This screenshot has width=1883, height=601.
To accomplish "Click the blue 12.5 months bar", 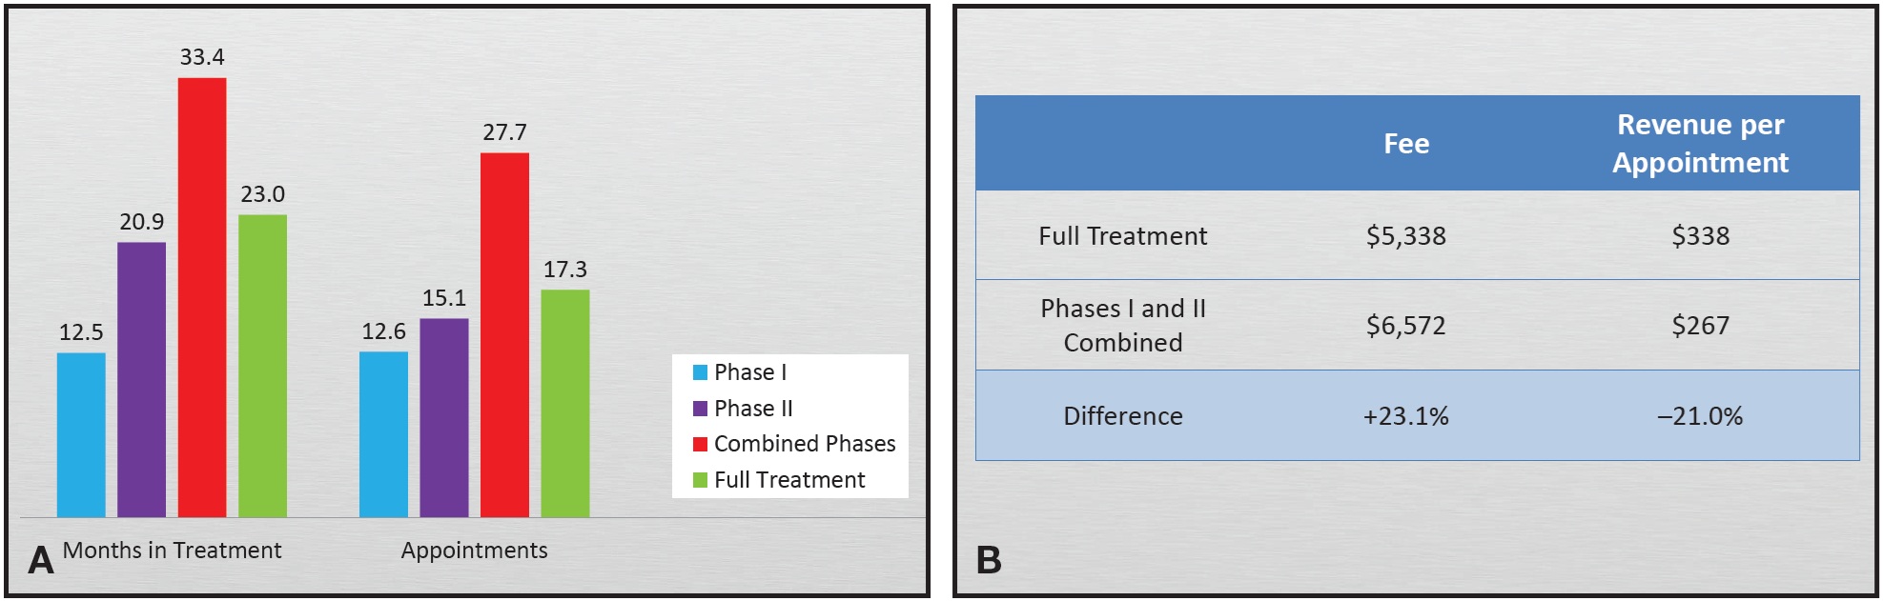I will [81, 434].
